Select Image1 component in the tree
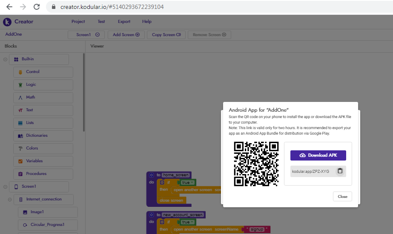This screenshot has height=234, width=393. [48, 212]
